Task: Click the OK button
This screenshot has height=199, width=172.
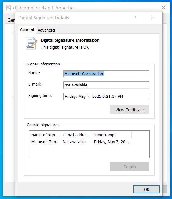Action: pyautogui.click(x=147, y=189)
